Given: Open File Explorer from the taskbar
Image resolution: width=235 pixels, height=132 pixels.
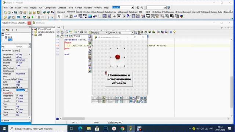Looking at the screenshot, I should pyautogui.click(x=88, y=129).
